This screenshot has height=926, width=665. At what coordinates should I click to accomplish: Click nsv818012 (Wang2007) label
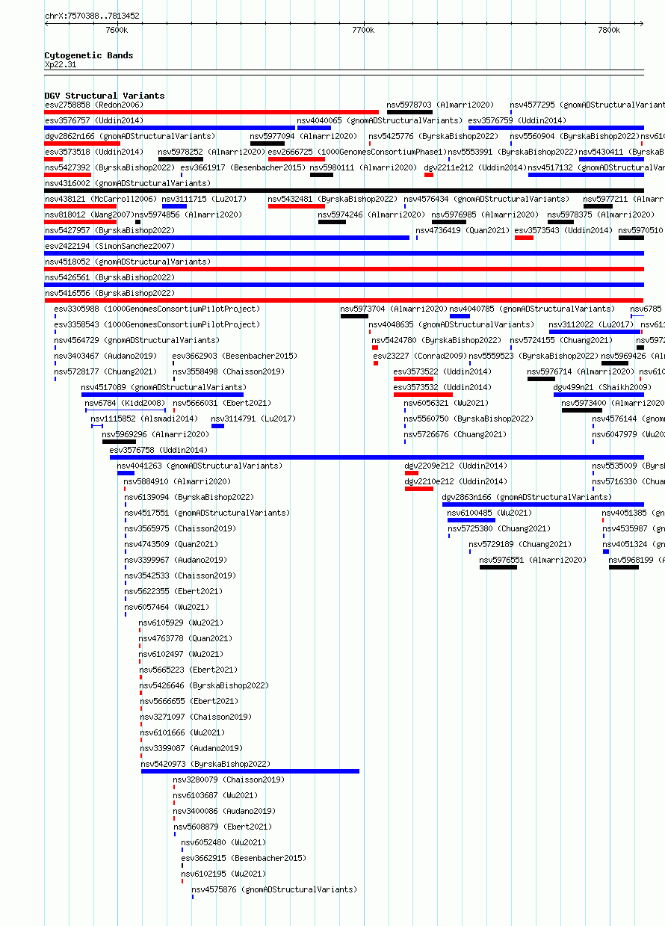[x=88, y=215]
